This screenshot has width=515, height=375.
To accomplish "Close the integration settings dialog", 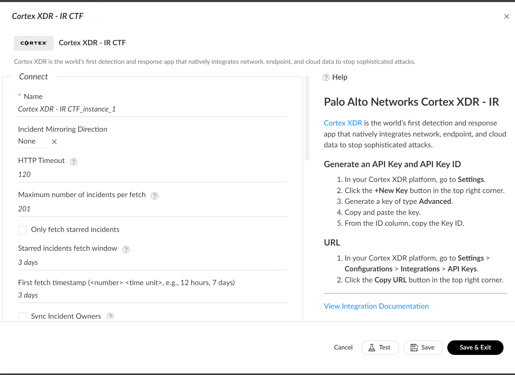I will pos(506,16).
